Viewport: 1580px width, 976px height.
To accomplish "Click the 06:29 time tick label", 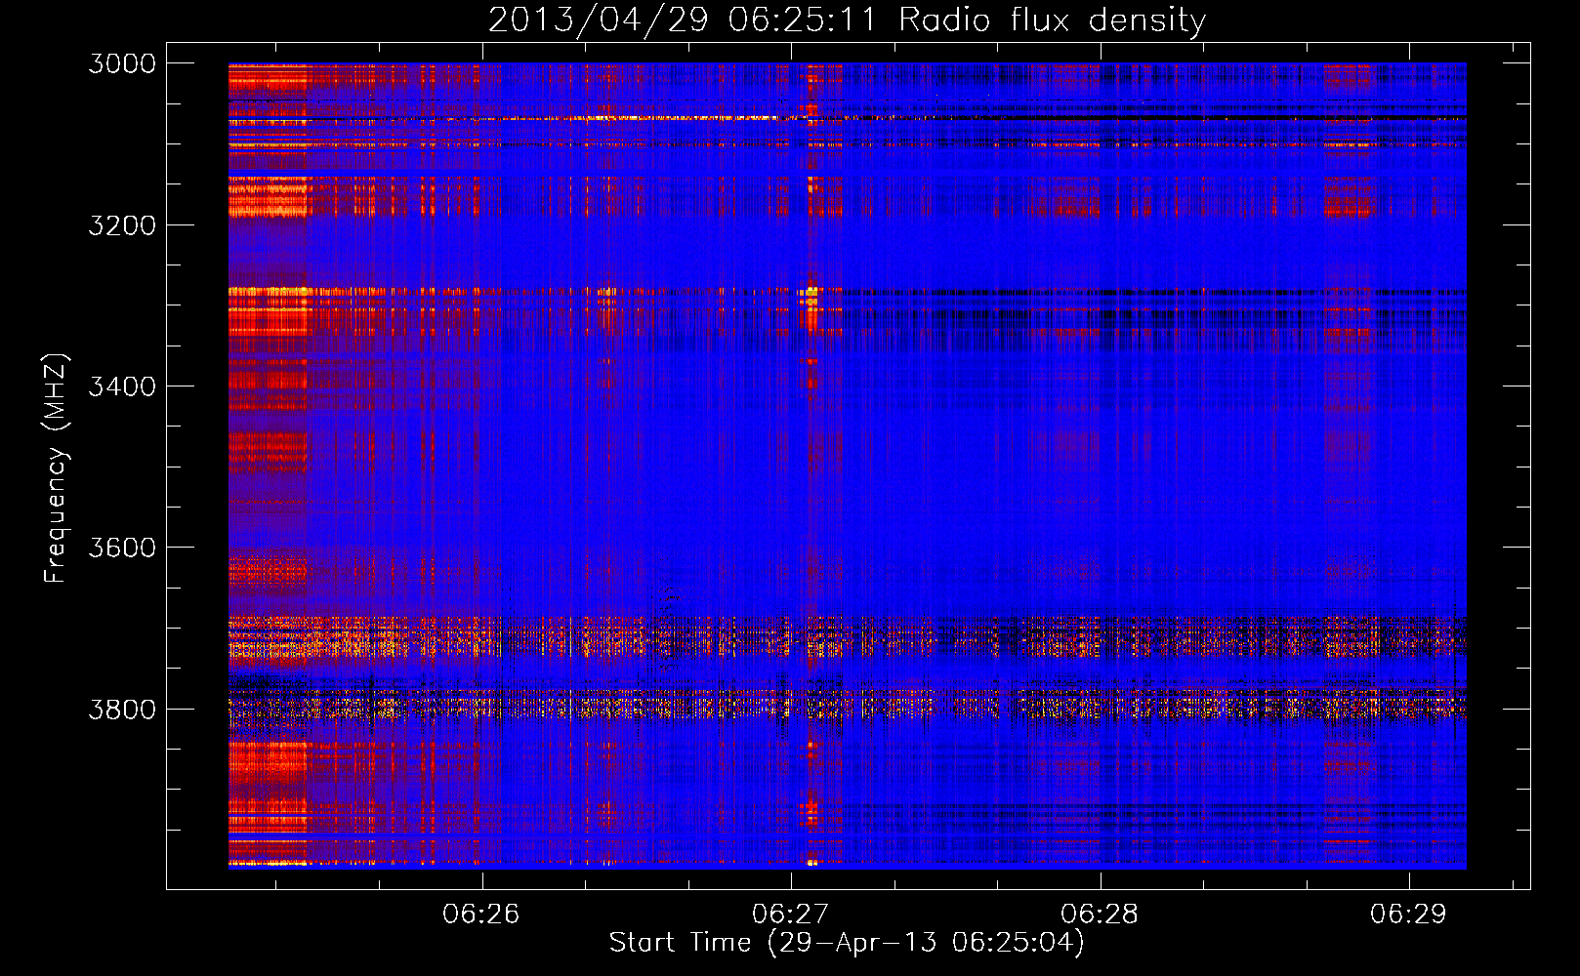I will click(x=1408, y=915).
